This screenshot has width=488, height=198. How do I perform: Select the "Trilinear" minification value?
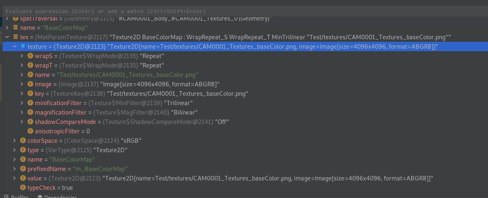point(179,103)
